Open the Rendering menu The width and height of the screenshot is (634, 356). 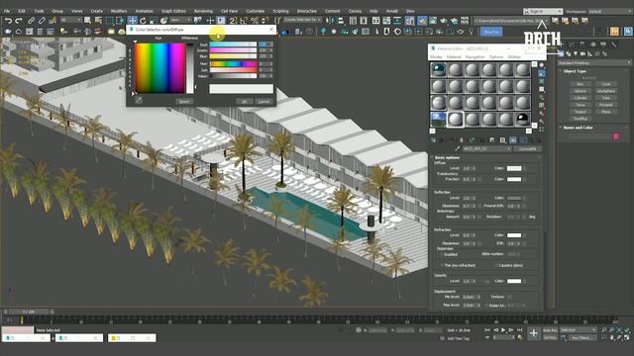click(x=203, y=11)
